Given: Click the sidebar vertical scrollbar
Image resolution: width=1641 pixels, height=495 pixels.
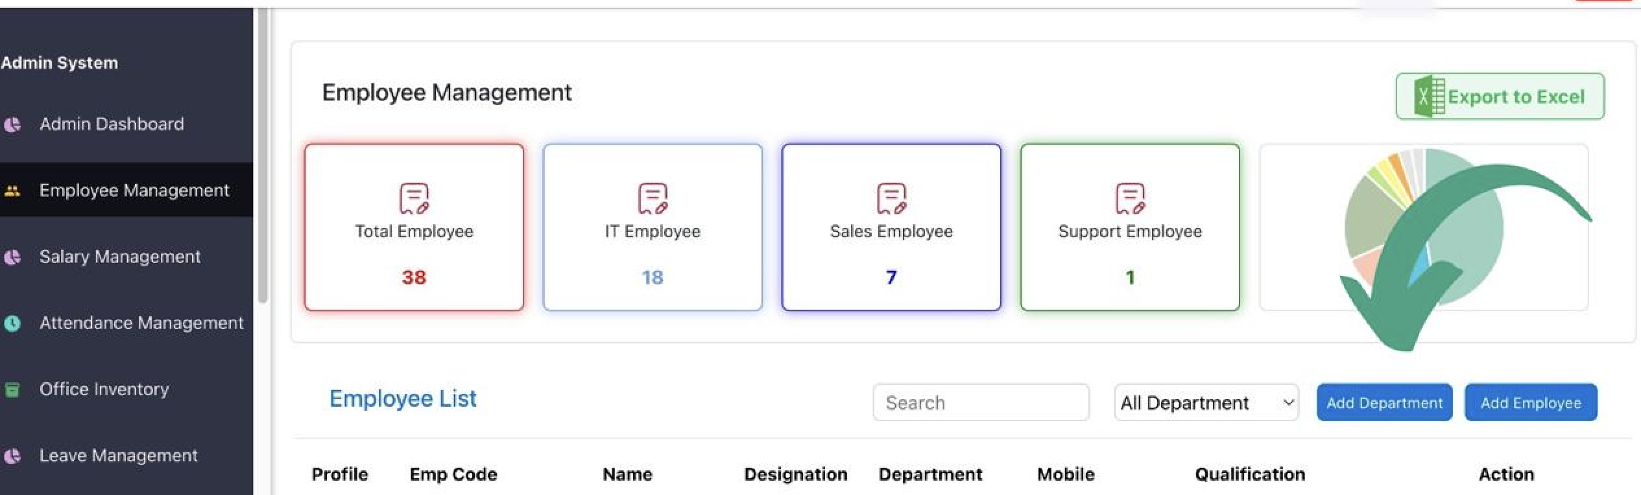Looking at the screenshot, I should pos(262,155).
